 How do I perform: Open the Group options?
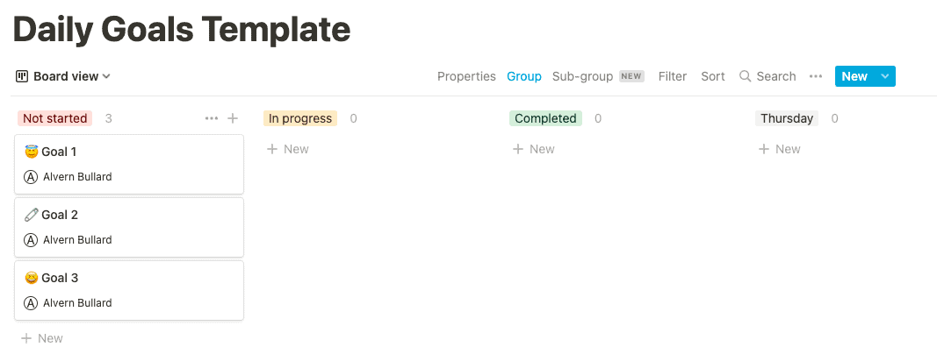(x=524, y=76)
